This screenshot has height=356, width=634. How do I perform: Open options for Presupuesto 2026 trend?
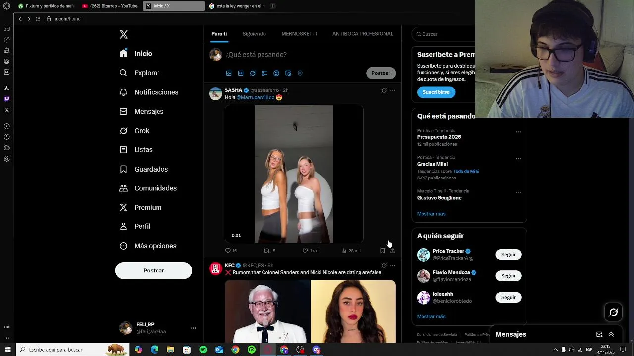point(518,132)
